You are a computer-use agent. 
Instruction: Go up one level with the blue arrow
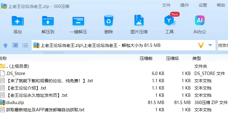point(5,45)
